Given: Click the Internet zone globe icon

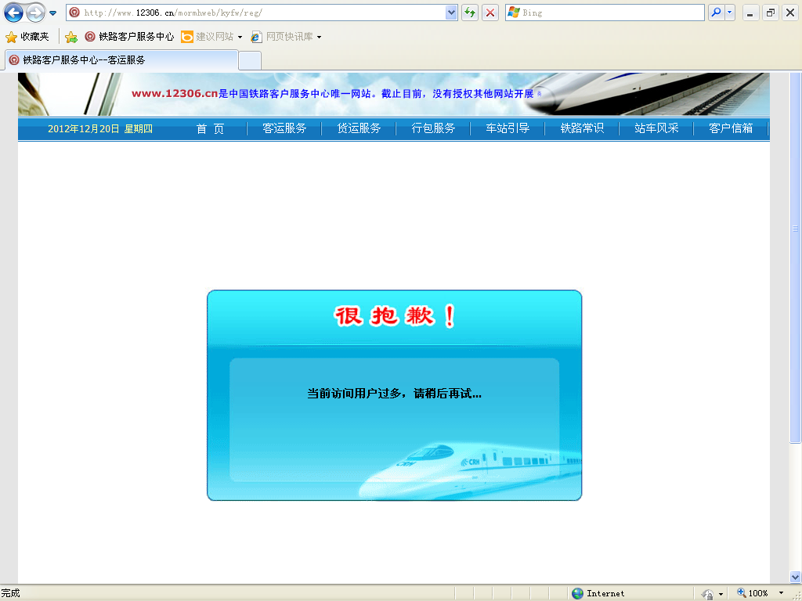Looking at the screenshot, I should 577,593.
